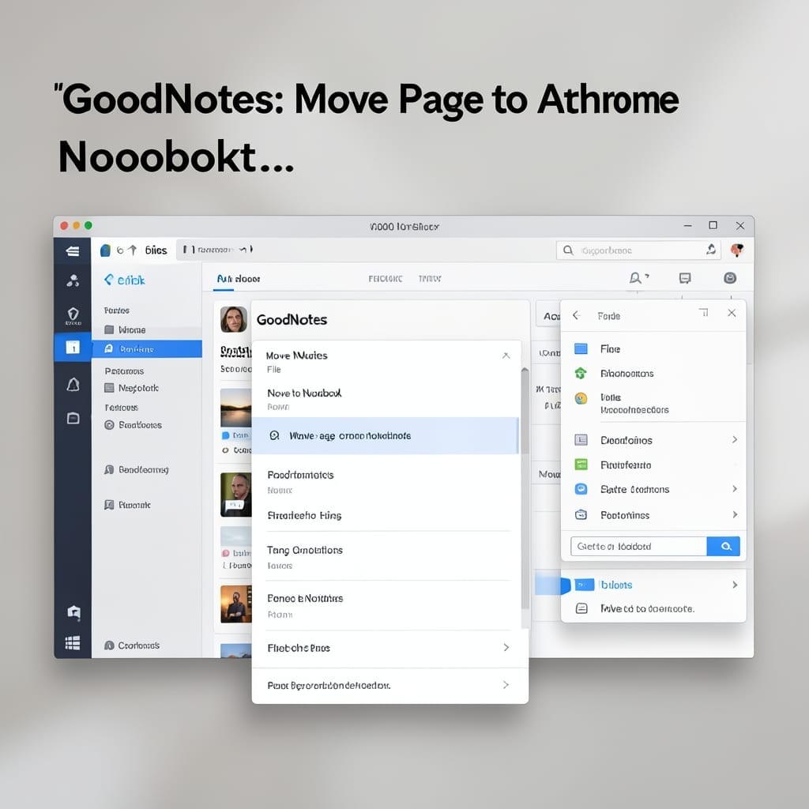Click the cut-off 'Aci' button behind Forde panel

point(548,316)
